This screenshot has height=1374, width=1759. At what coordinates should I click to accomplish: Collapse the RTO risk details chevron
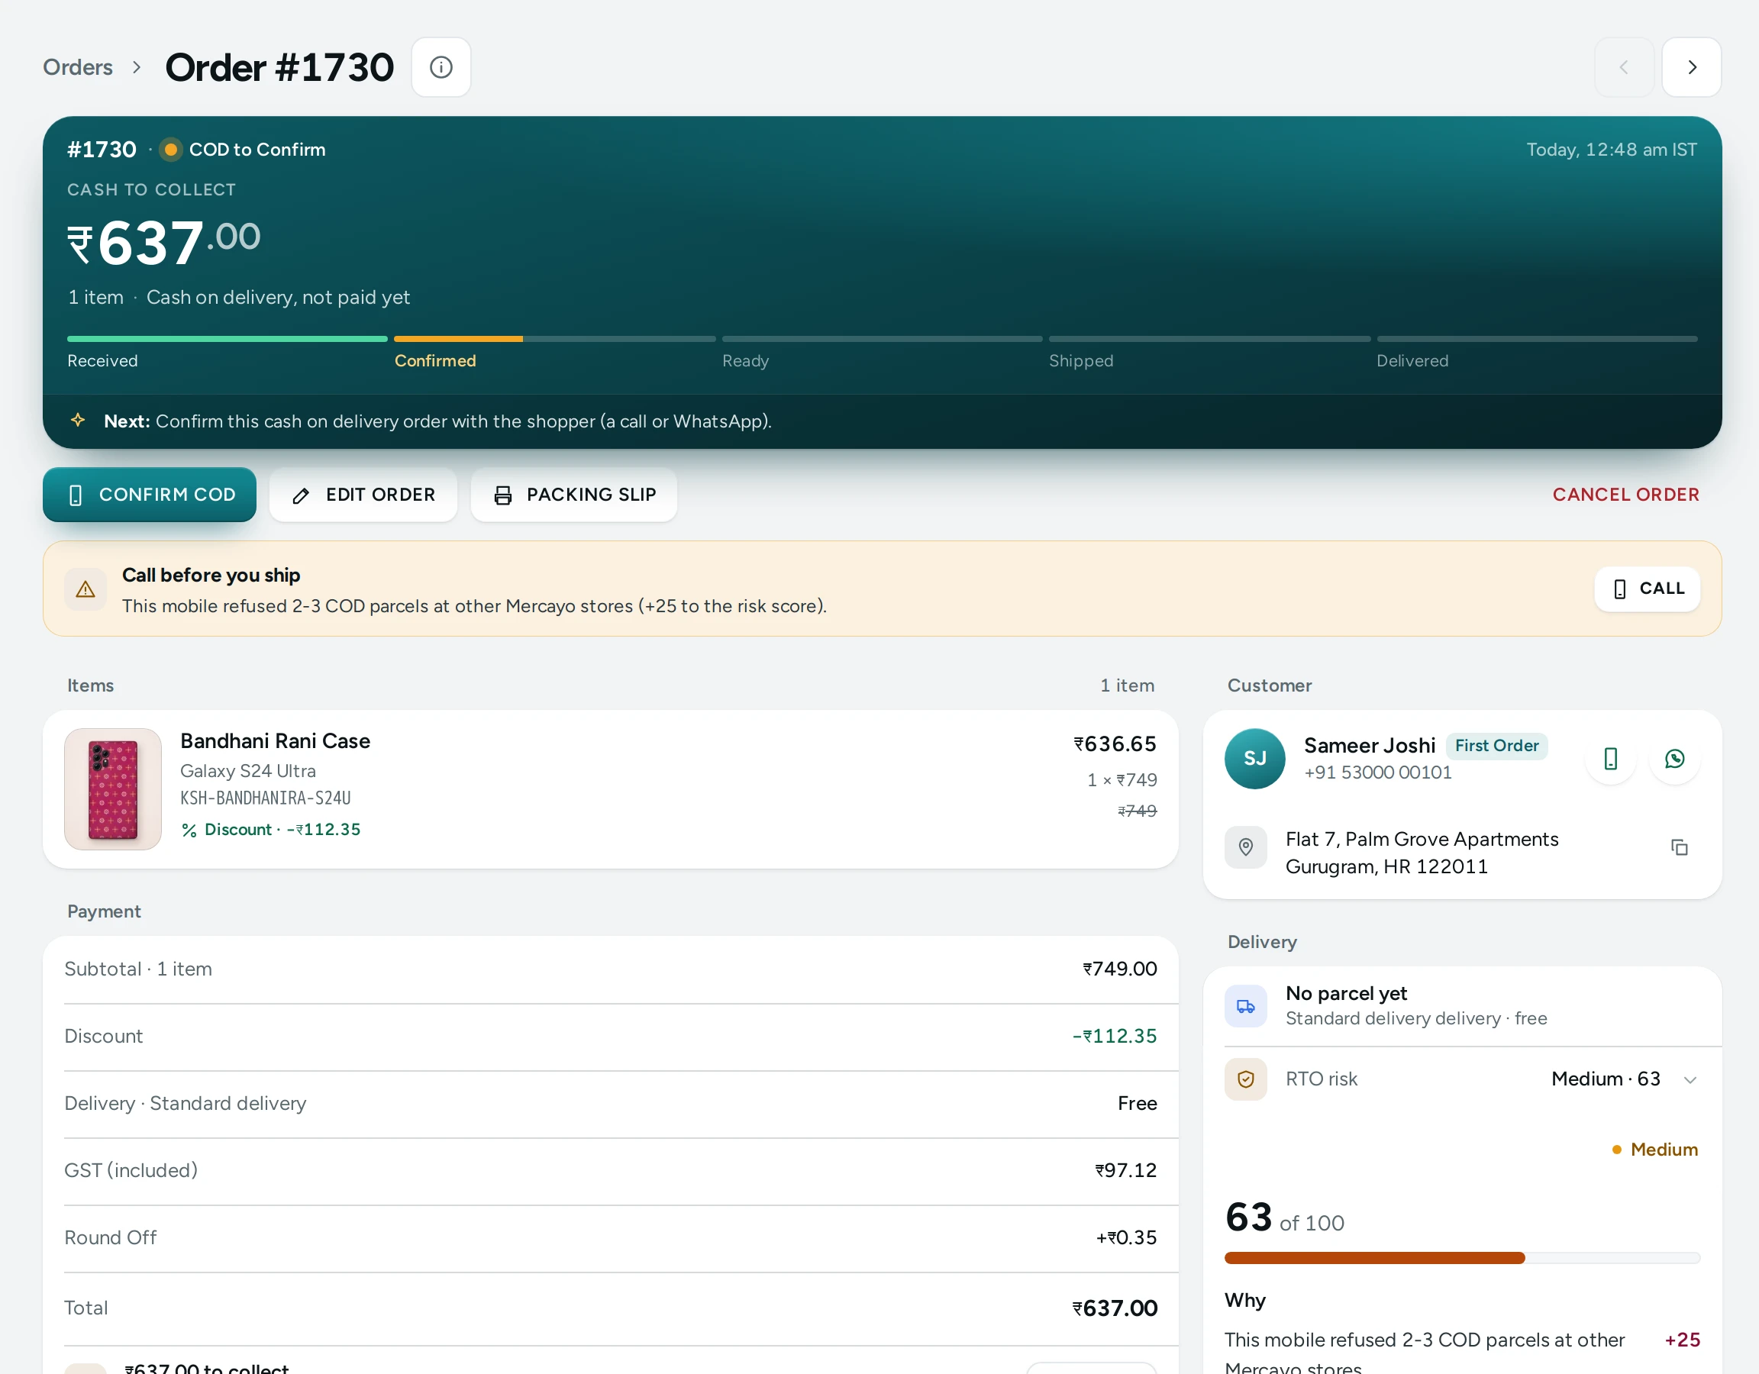1690,1079
